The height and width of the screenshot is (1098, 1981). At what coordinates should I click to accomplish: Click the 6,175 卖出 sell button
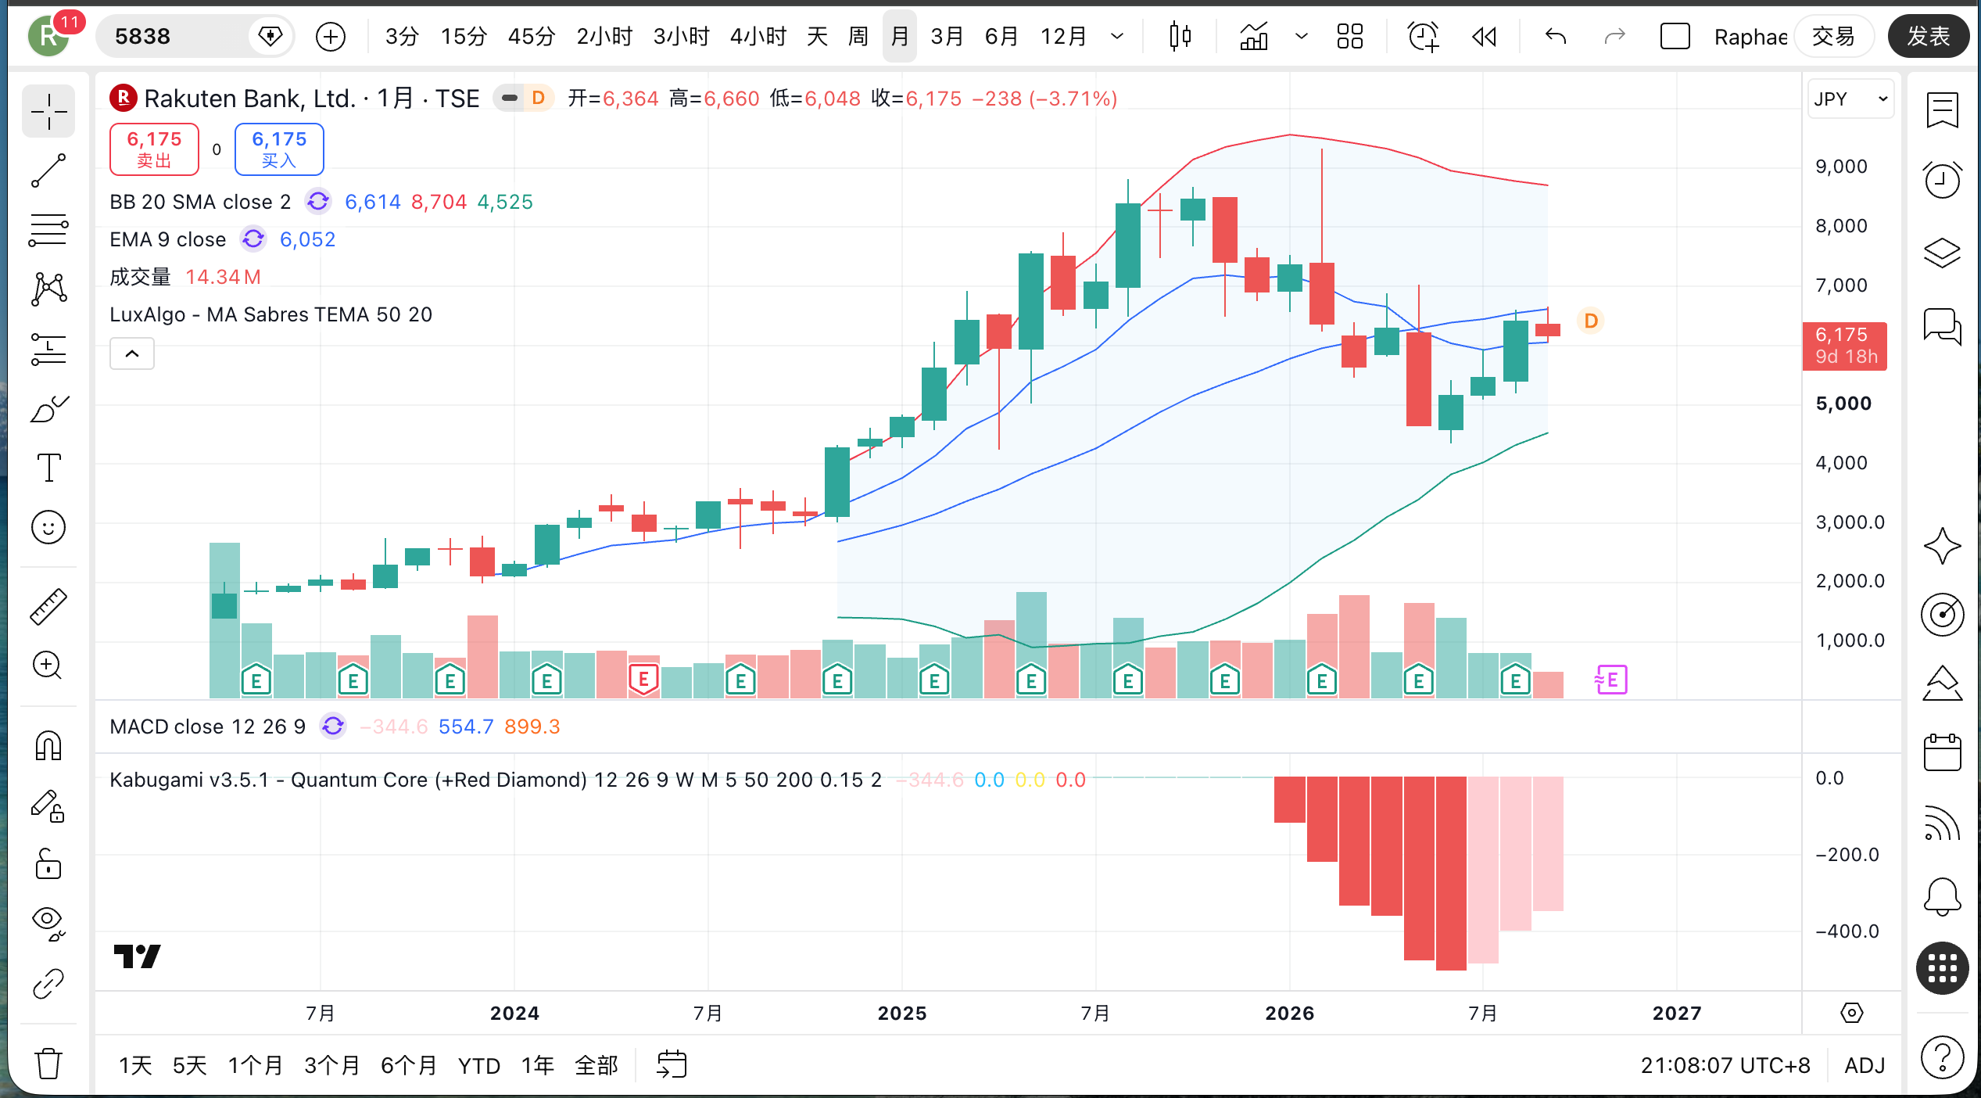click(x=154, y=149)
